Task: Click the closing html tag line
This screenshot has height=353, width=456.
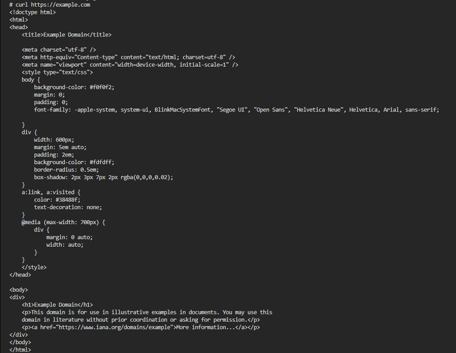Action: [20, 350]
